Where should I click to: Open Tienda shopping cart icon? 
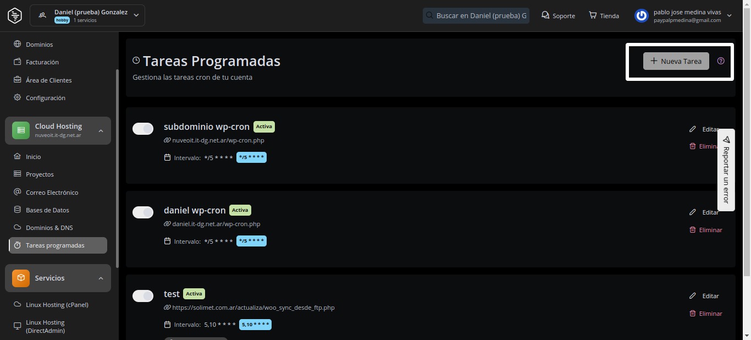pyautogui.click(x=593, y=15)
